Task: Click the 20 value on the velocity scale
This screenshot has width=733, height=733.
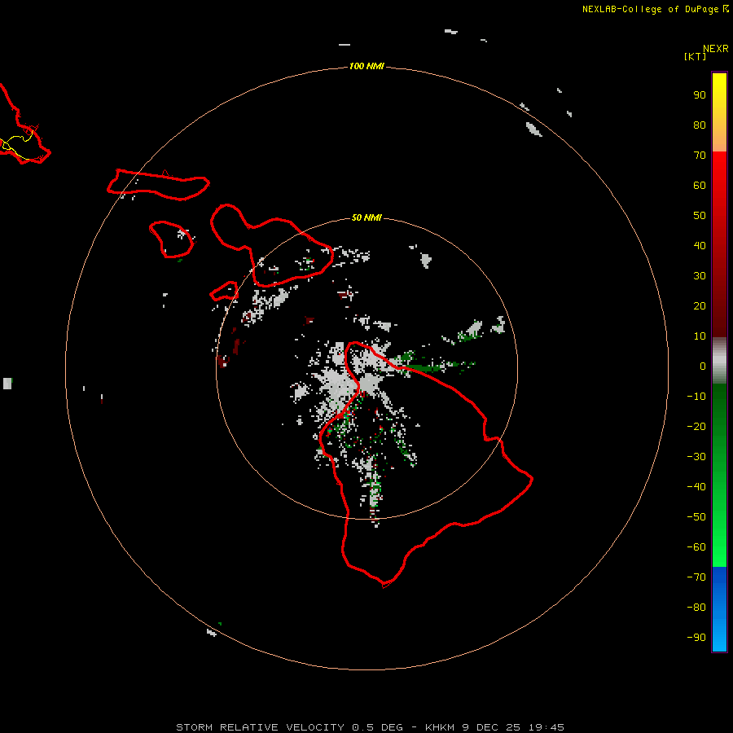Action: pyautogui.click(x=700, y=306)
